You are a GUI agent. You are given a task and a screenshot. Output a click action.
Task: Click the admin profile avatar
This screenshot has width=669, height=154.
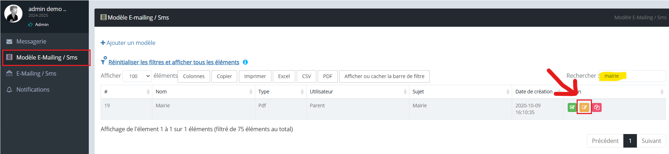coord(13,14)
